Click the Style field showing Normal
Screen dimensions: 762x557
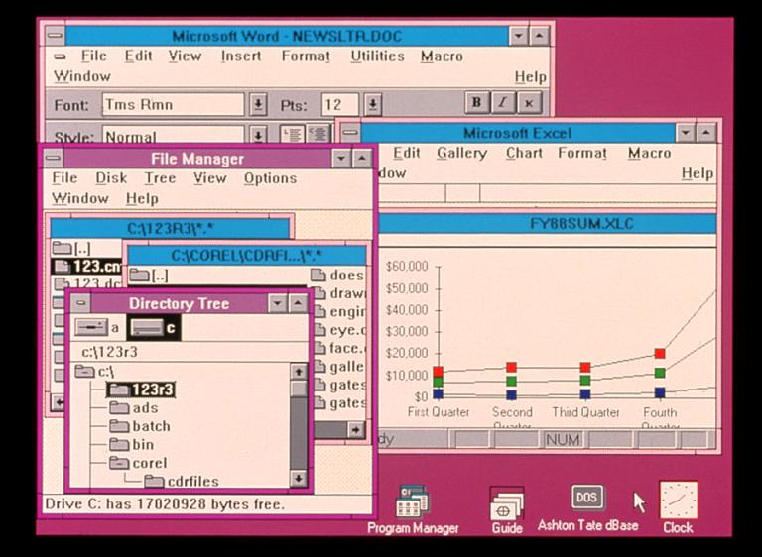click(173, 136)
